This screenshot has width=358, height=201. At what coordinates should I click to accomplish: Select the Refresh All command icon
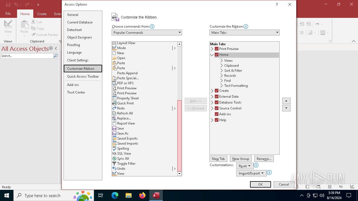114,113
